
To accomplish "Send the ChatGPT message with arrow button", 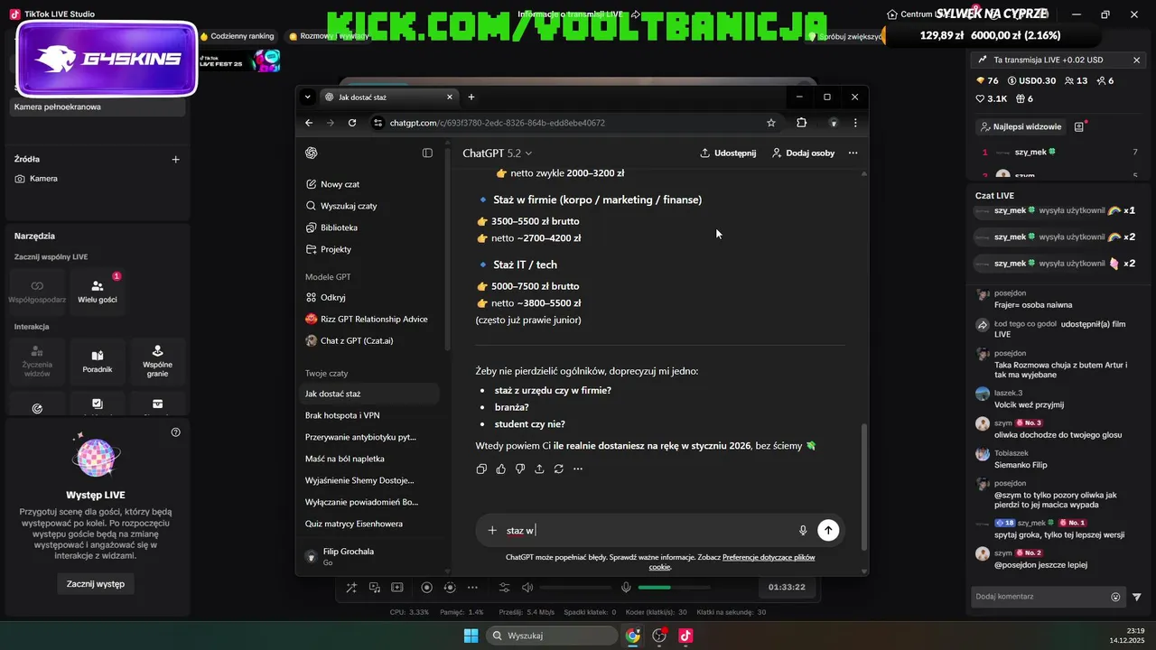I will coord(828,530).
